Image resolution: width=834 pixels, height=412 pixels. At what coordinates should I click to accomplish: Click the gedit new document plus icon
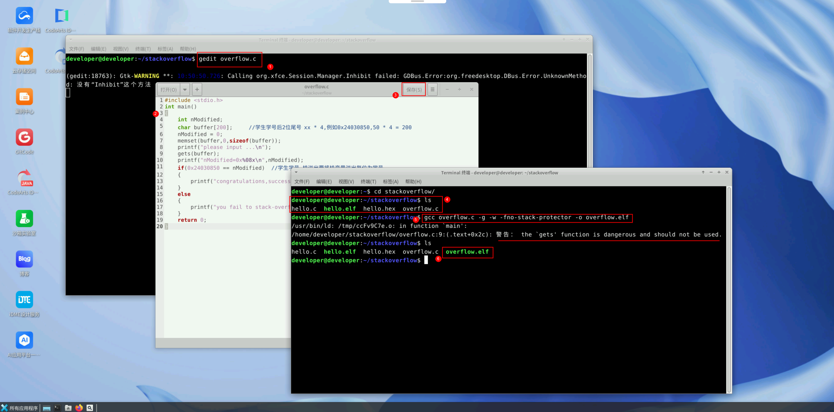pos(197,89)
